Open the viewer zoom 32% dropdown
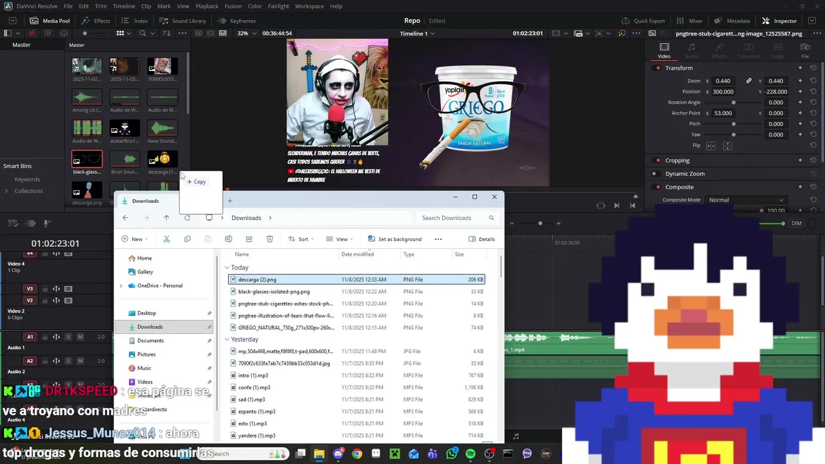This screenshot has height=464, width=825. 246,34
